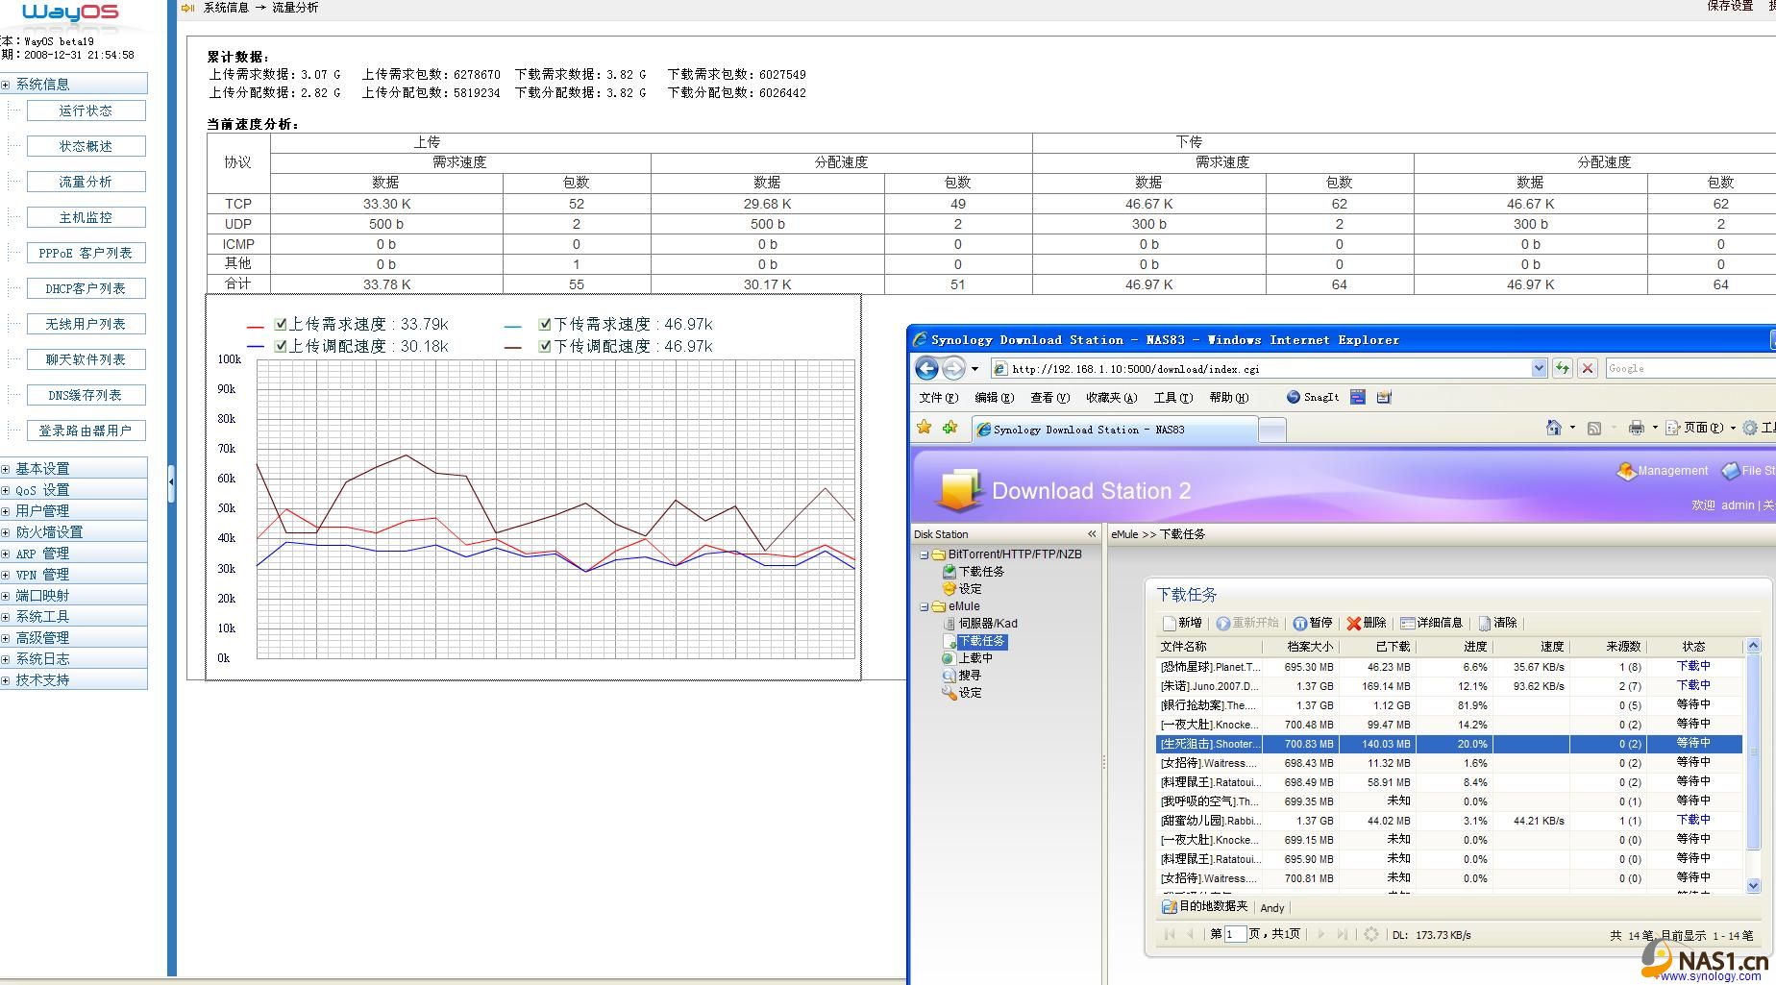This screenshot has height=985, width=1776.
Task: Click the RSS feeds icon
Action: click(1593, 429)
